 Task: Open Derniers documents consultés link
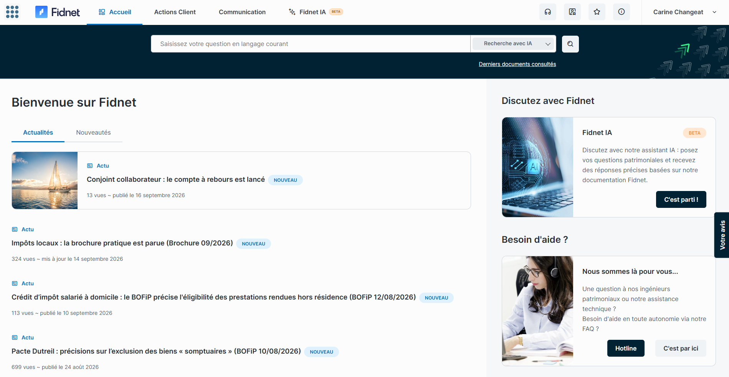pos(517,64)
